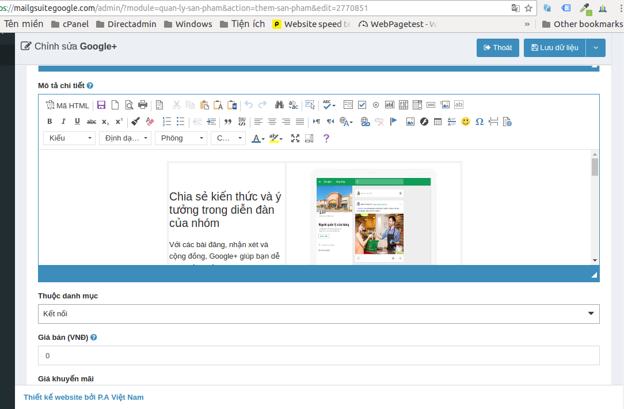Switch to Mã HTML source view
Screen dimensions: 624x409
pos(67,105)
